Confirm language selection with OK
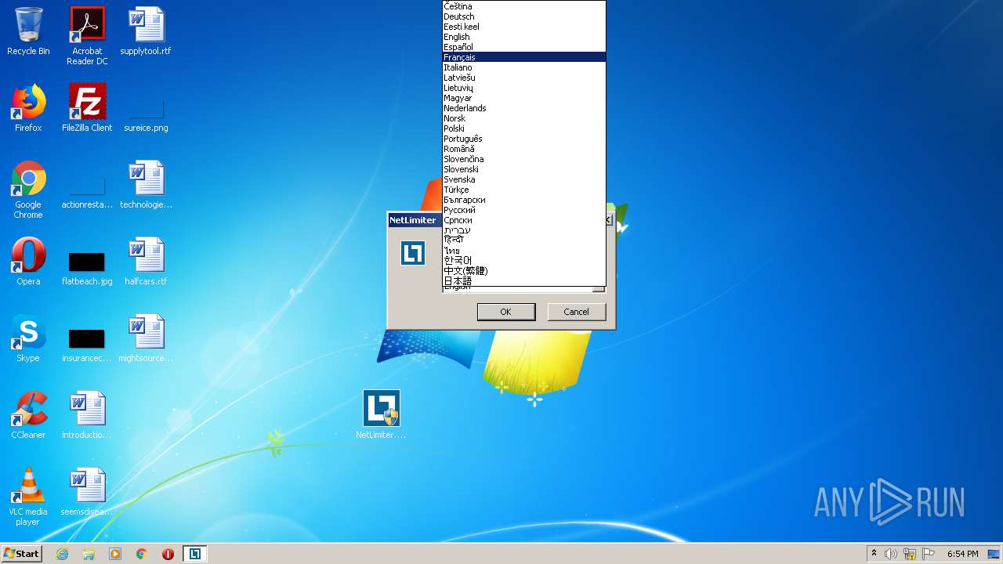Screen dimensions: 1003x564 (506, 312)
